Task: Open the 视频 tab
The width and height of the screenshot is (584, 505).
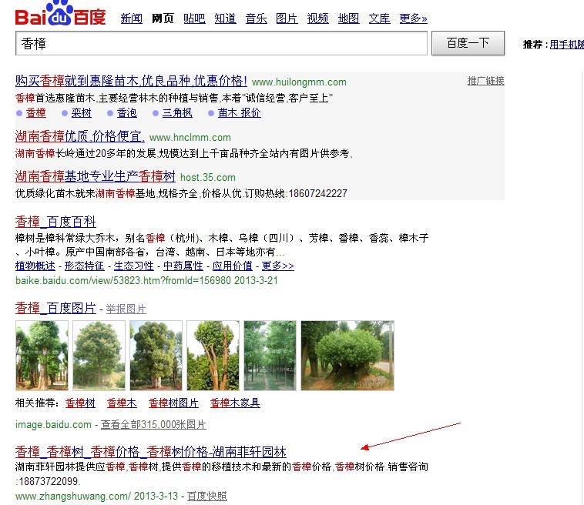Action: click(317, 18)
